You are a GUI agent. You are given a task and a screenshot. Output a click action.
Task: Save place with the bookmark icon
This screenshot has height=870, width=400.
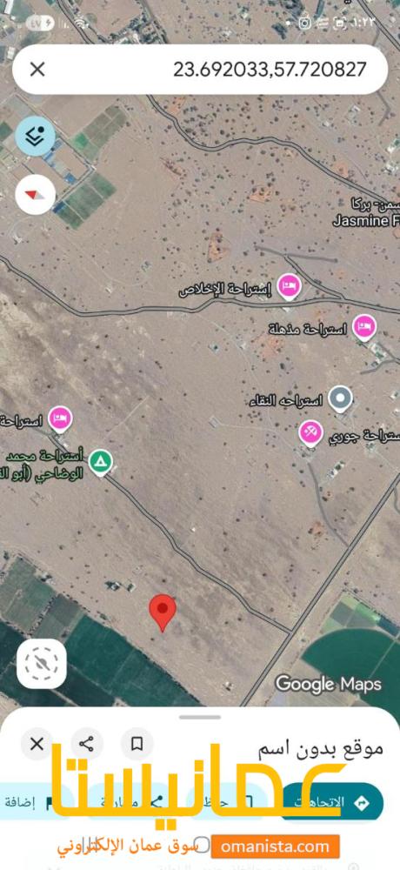(137, 744)
